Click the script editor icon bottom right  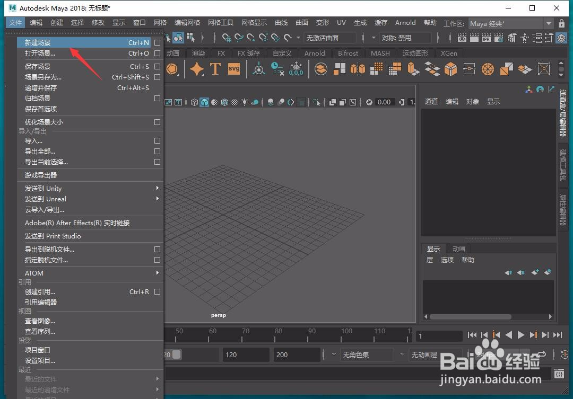[559, 374]
